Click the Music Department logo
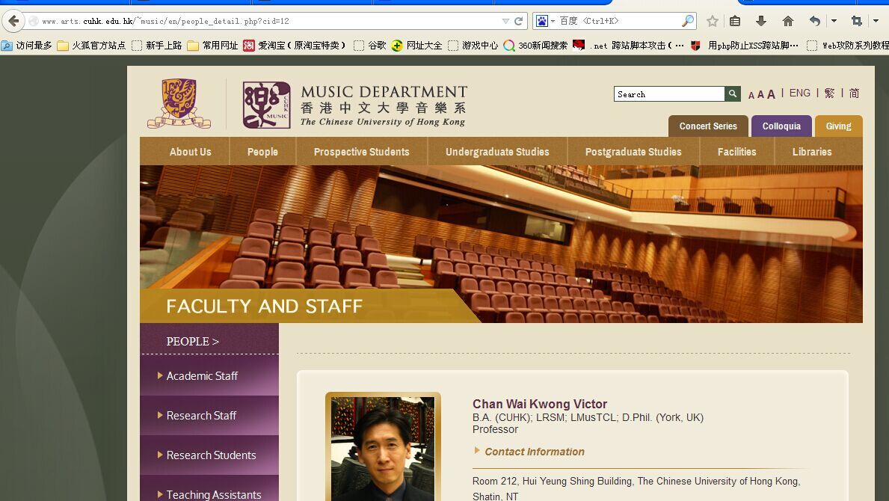Image resolution: width=889 pixels, height=501 pixels. 355,105
